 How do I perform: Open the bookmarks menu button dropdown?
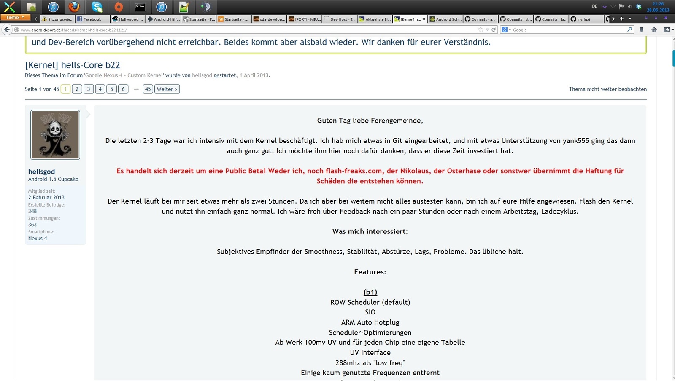(x=667, y=30)
